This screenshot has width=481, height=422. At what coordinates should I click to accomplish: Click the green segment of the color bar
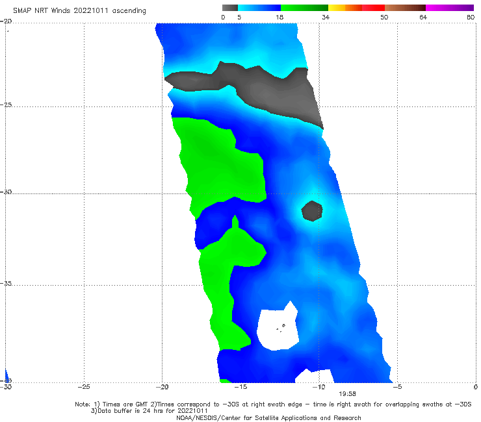[x=304, y=8]
